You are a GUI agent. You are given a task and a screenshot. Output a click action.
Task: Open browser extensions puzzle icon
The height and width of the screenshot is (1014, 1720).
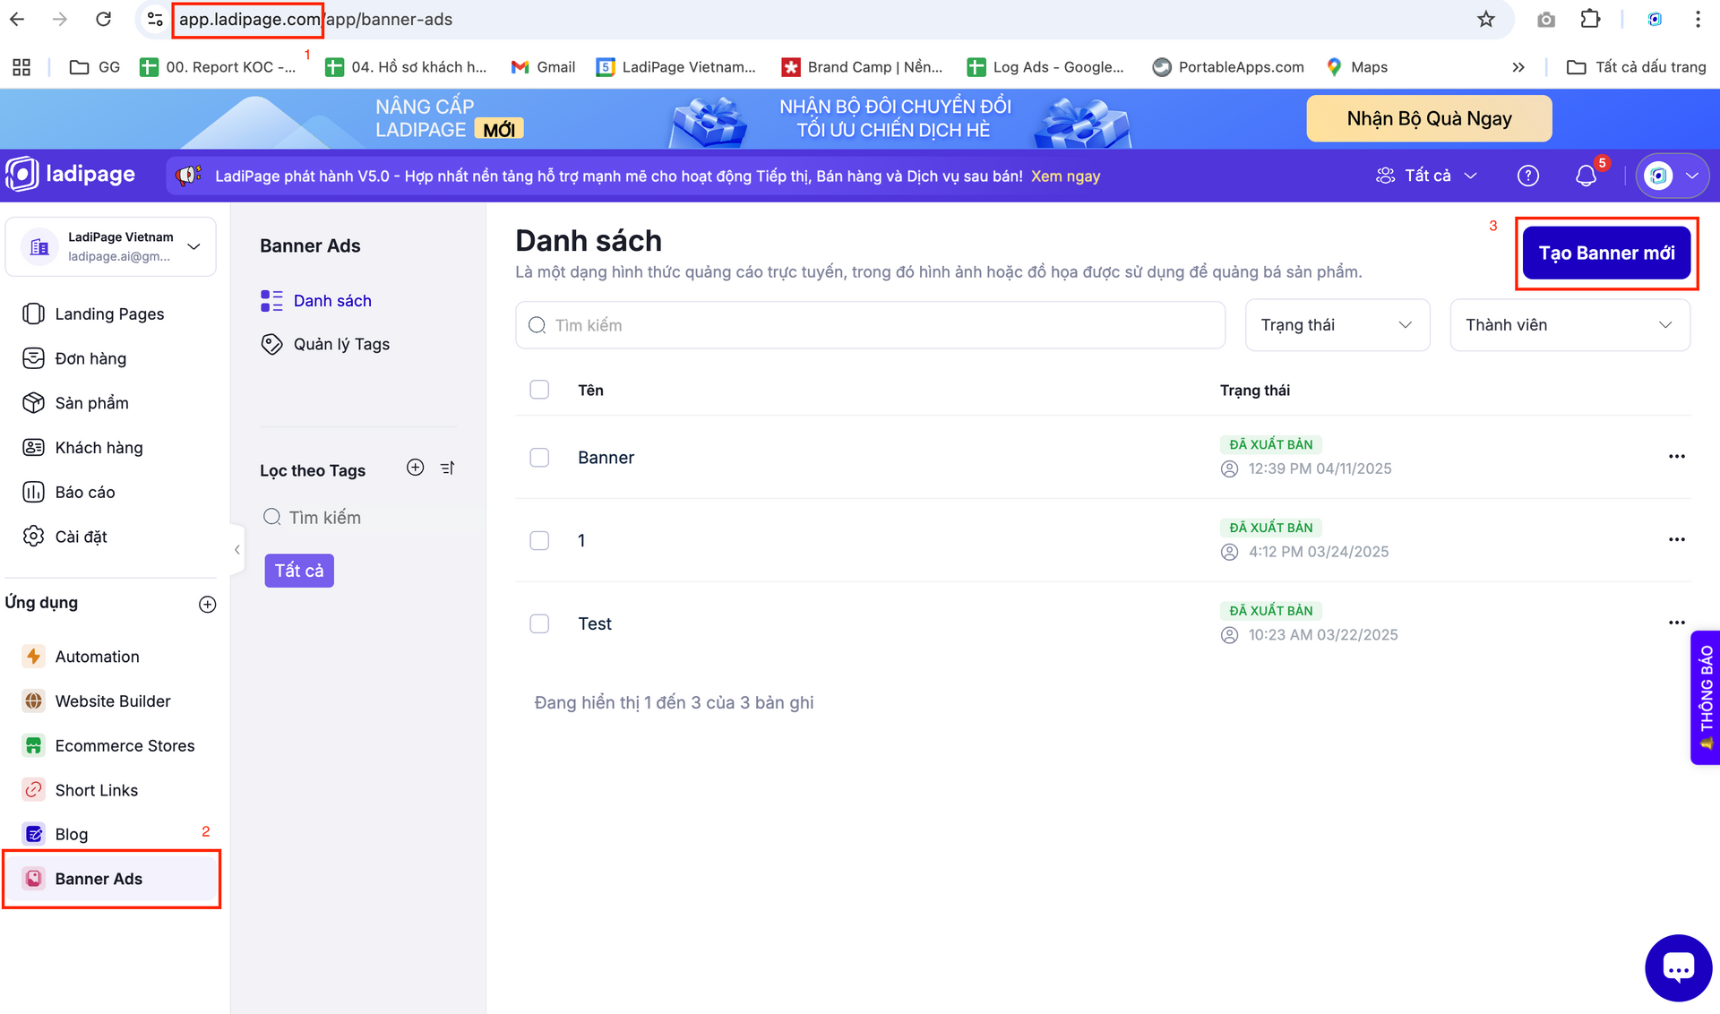(x=1590, y=19)
